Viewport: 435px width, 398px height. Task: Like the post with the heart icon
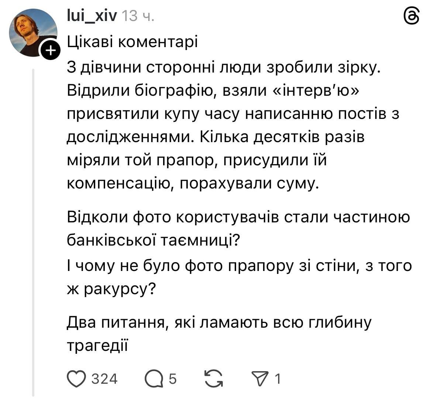pos(76,379)
